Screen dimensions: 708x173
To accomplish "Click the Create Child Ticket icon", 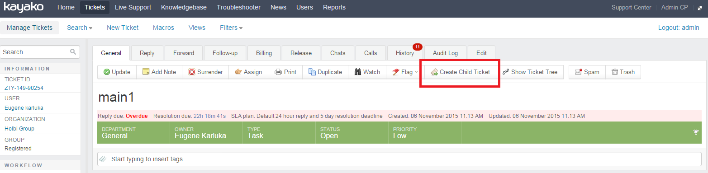I will click(x=434, y=72).
